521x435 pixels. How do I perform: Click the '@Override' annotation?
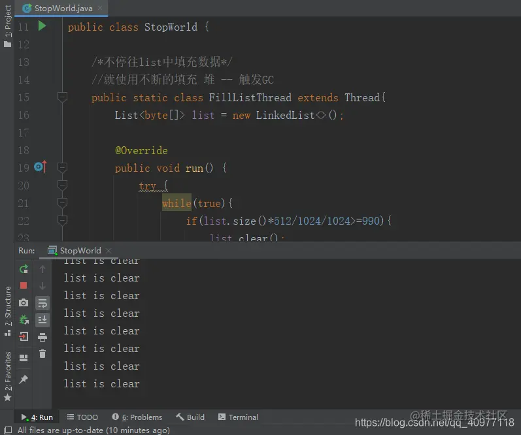[x=142, y=150]
